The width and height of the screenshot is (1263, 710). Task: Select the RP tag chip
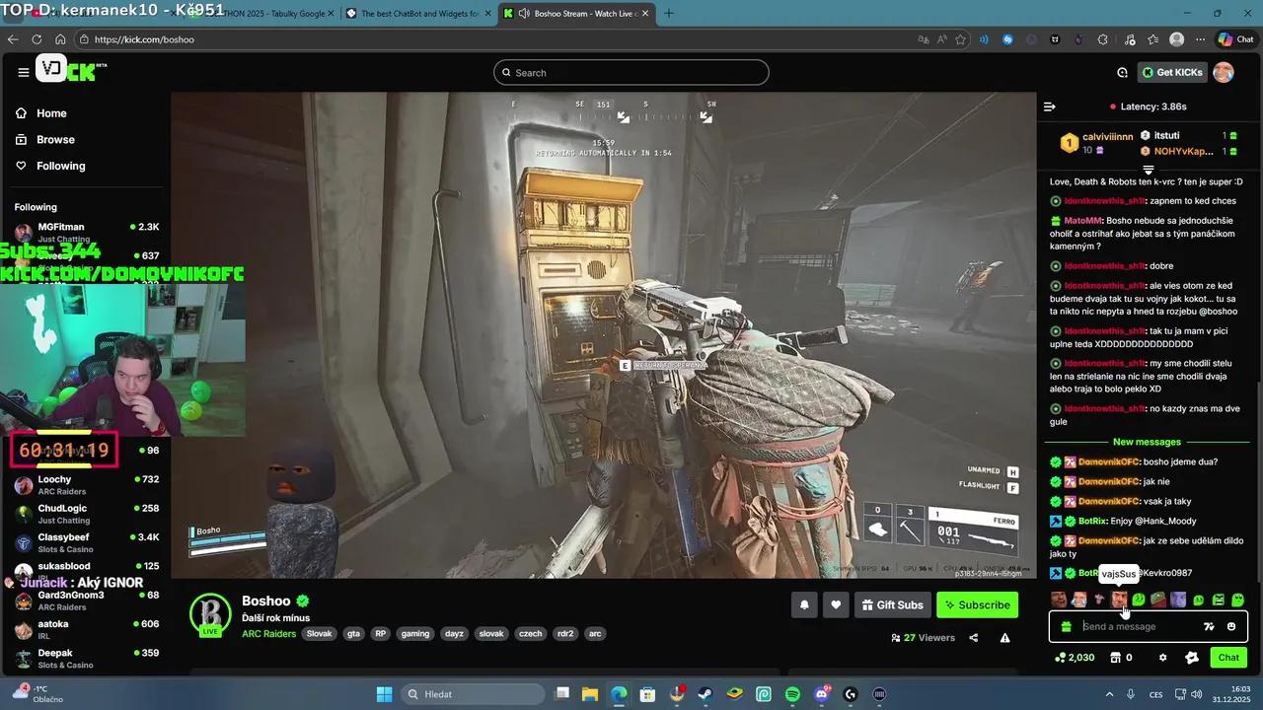point(381,634)
